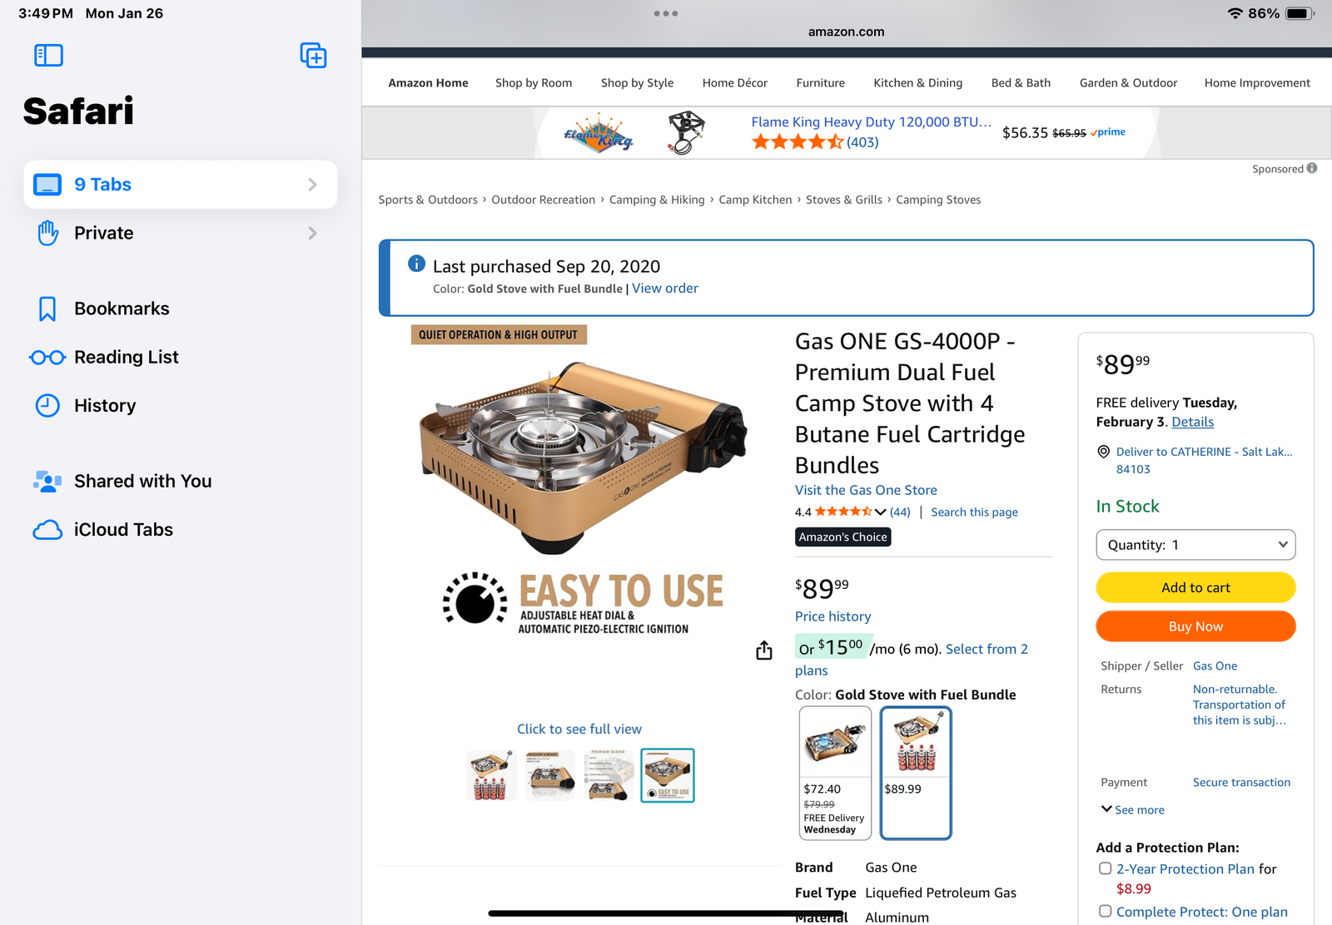Open Bookmarks from the sidebar

point(122,309)
